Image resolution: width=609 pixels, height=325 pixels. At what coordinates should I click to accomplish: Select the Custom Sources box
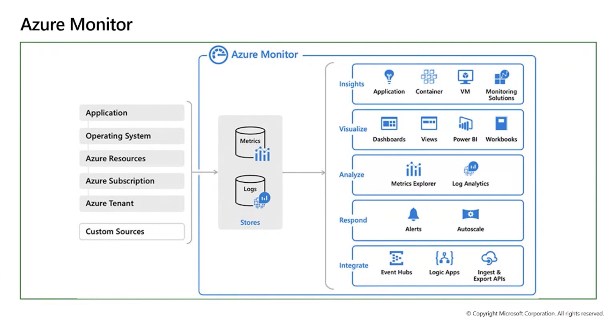tap(132, 231)
